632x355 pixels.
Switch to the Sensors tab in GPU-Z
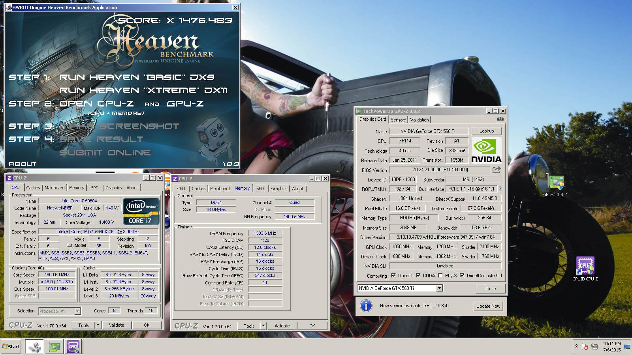(398, 120)
